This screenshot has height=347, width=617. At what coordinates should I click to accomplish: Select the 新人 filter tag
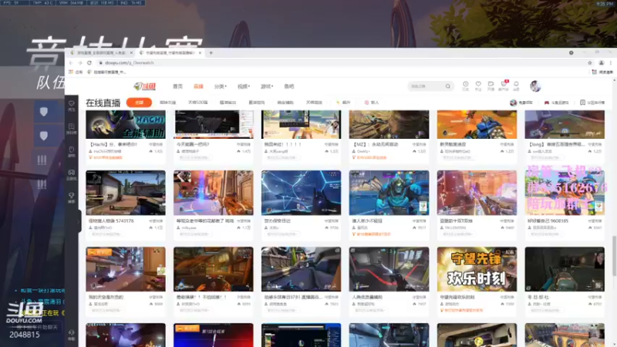click(x=372, y=103)
